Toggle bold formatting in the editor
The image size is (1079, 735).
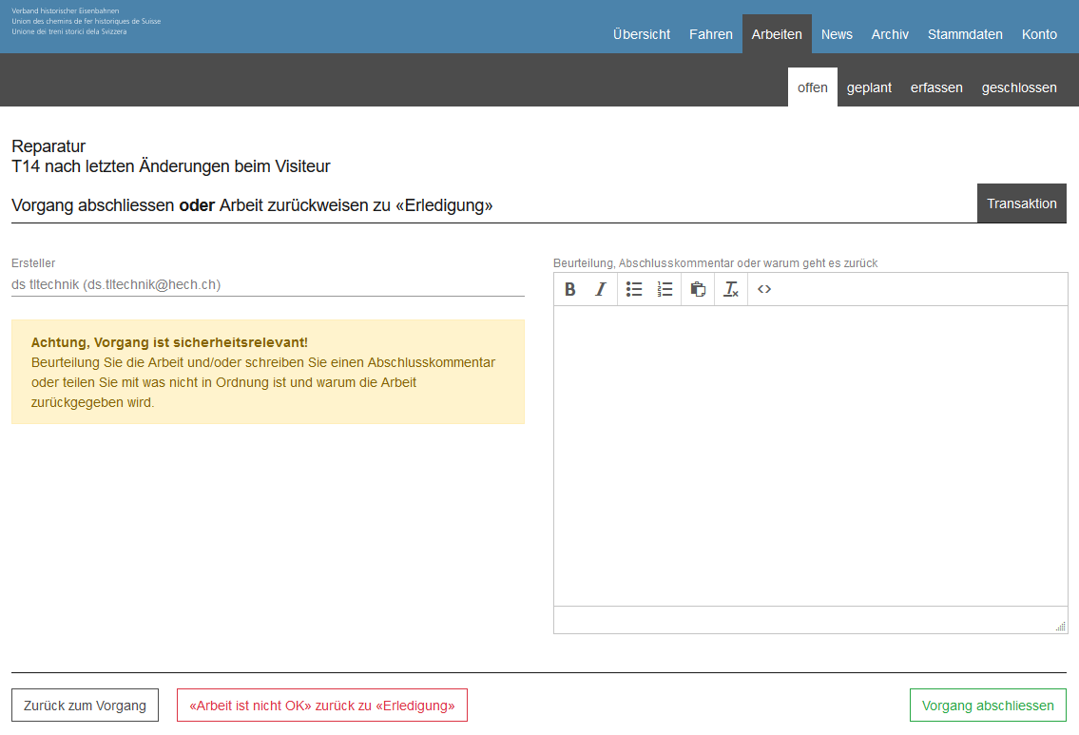[x=570, y=290]
